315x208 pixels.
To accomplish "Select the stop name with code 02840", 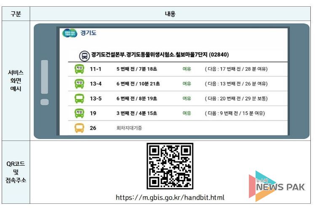I will coord(160,55).
